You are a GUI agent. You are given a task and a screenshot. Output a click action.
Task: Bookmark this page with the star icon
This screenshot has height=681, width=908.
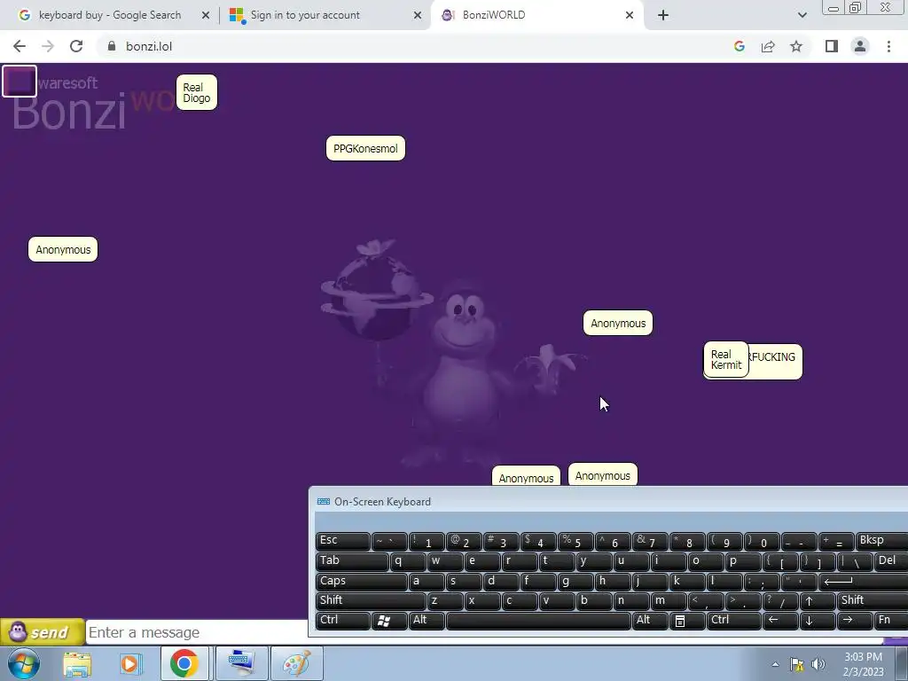796,46
